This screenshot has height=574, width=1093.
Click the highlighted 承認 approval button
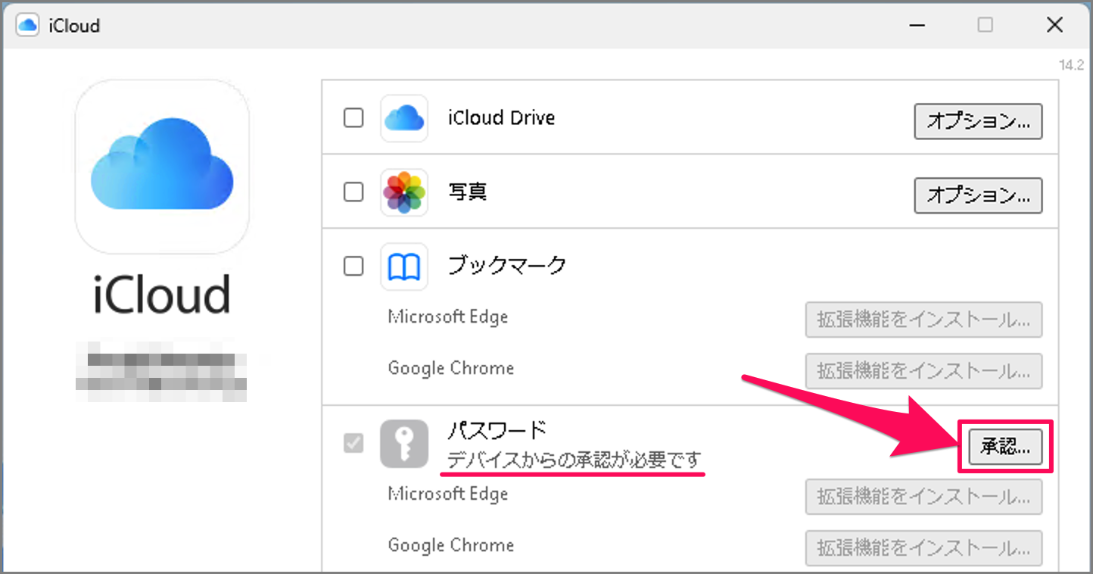[1004, 447]
